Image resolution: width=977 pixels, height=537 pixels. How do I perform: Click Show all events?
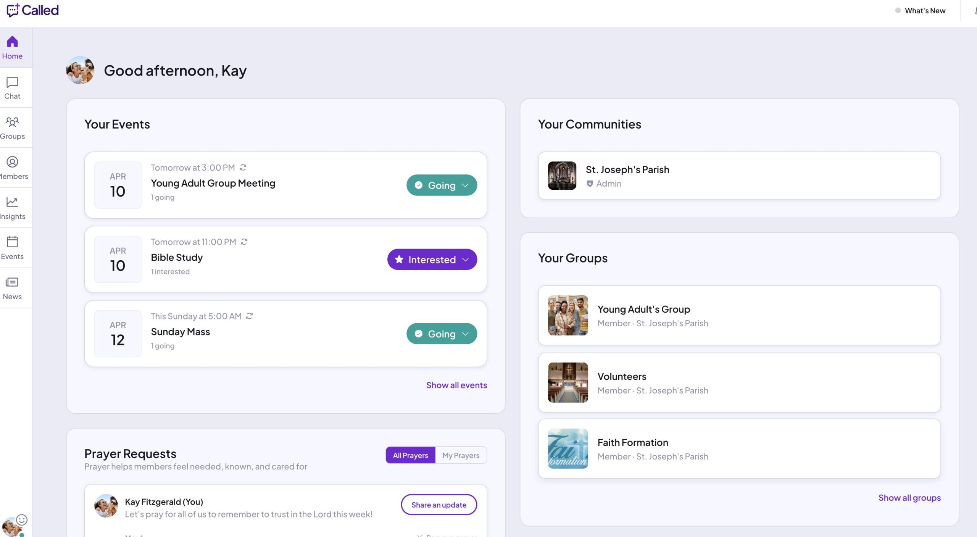tap(456, 385)
